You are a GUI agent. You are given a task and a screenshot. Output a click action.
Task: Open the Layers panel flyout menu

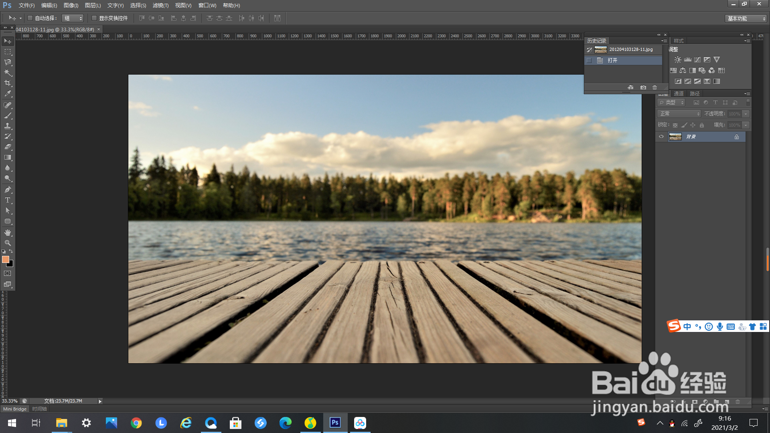pyautogui.click(x=747, y=94)
